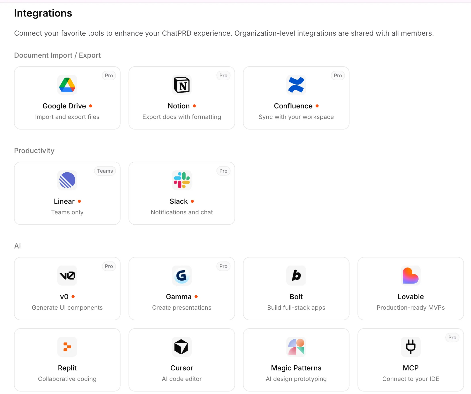Click the Teams badge on Linear card
This screenshot has width=471, height=394.
pos(105,171)
